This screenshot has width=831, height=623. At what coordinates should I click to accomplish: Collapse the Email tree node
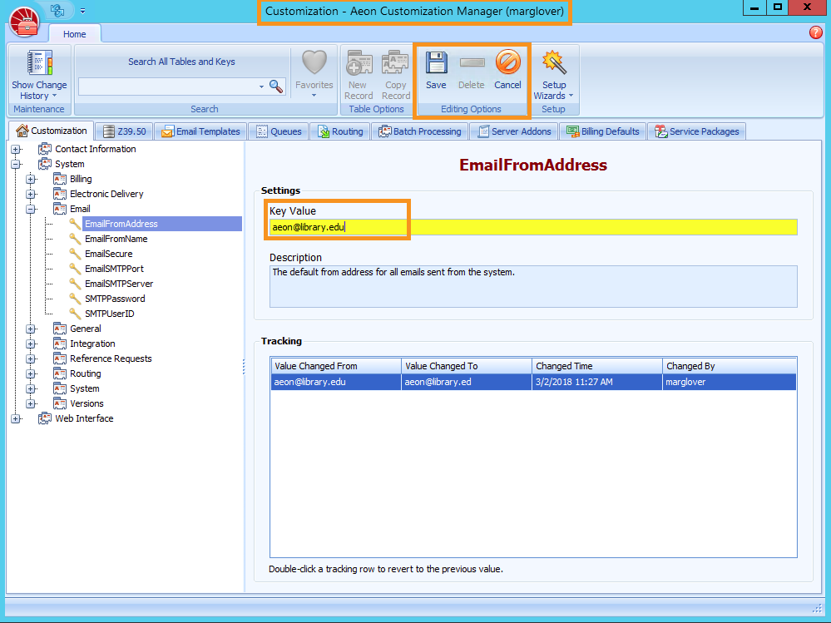(x=31, y=209)
